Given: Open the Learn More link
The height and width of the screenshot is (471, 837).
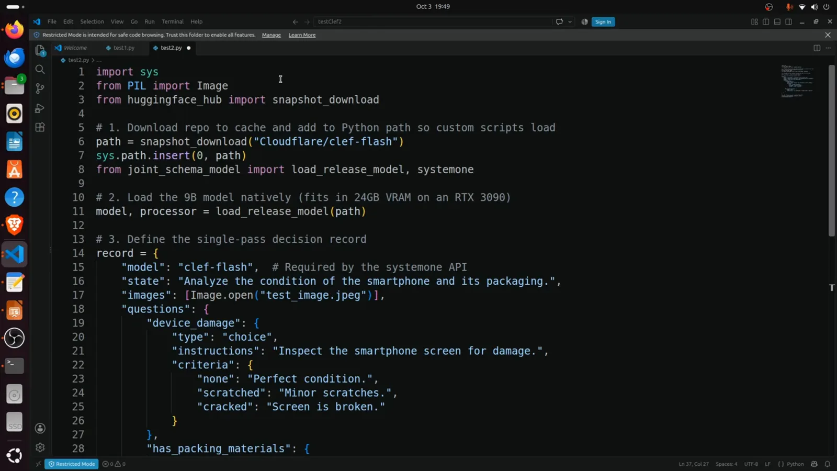Looking at the screenshot, I should pos(302,35).
